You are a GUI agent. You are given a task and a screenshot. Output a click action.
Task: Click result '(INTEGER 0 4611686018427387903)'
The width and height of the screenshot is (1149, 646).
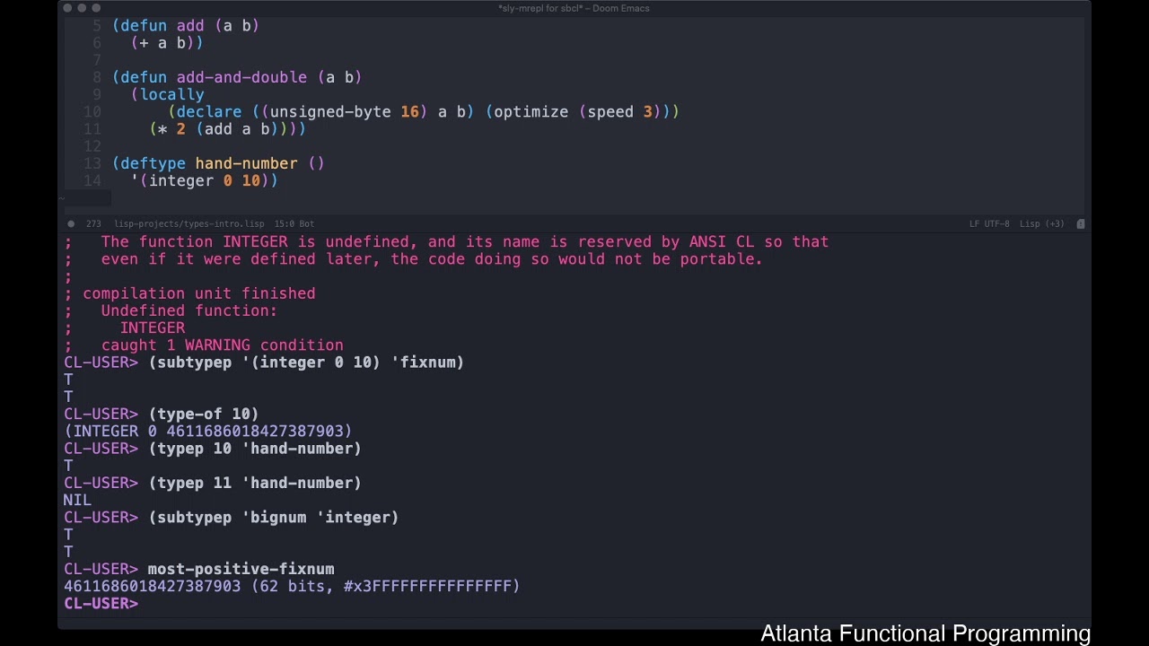[208, 432]
